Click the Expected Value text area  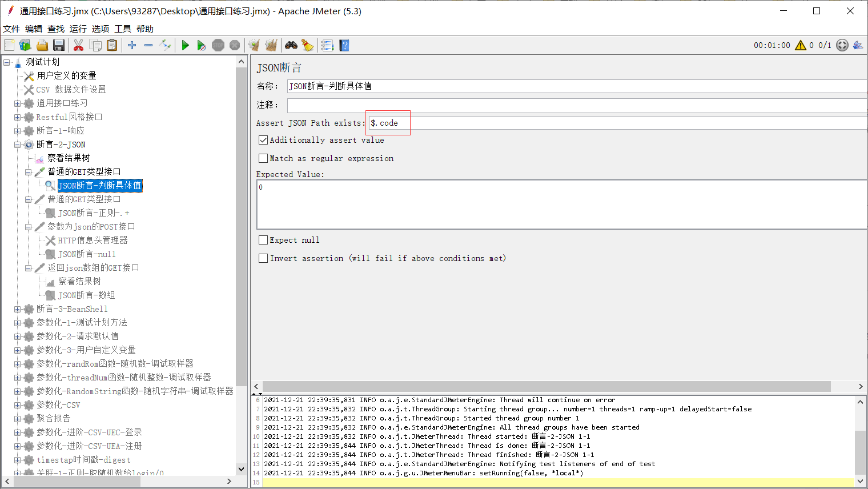562,205
